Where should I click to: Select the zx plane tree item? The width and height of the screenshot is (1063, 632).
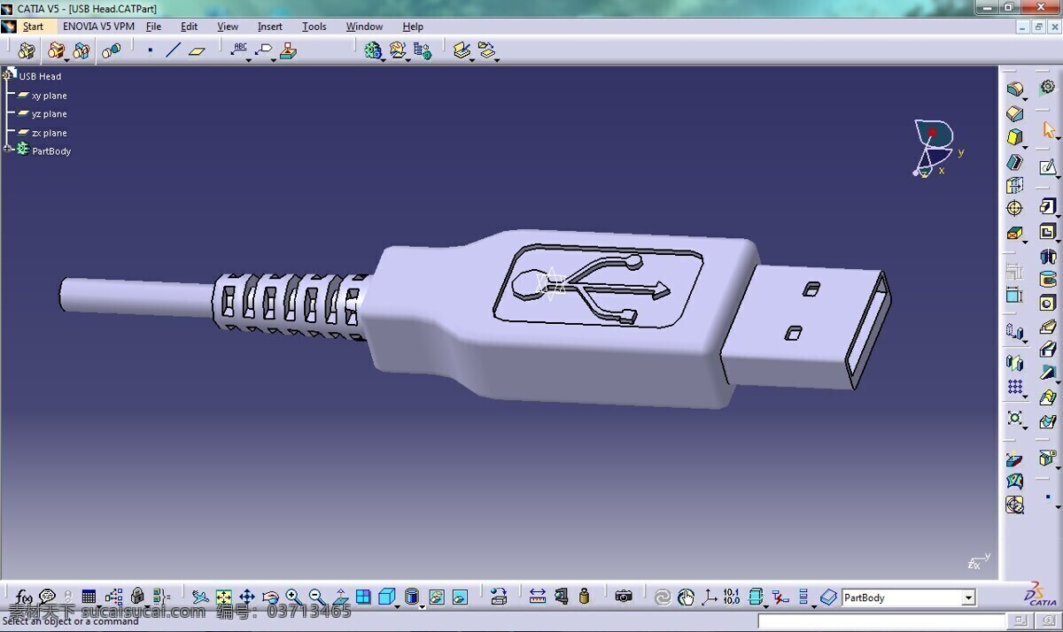(x=49, y=133)
